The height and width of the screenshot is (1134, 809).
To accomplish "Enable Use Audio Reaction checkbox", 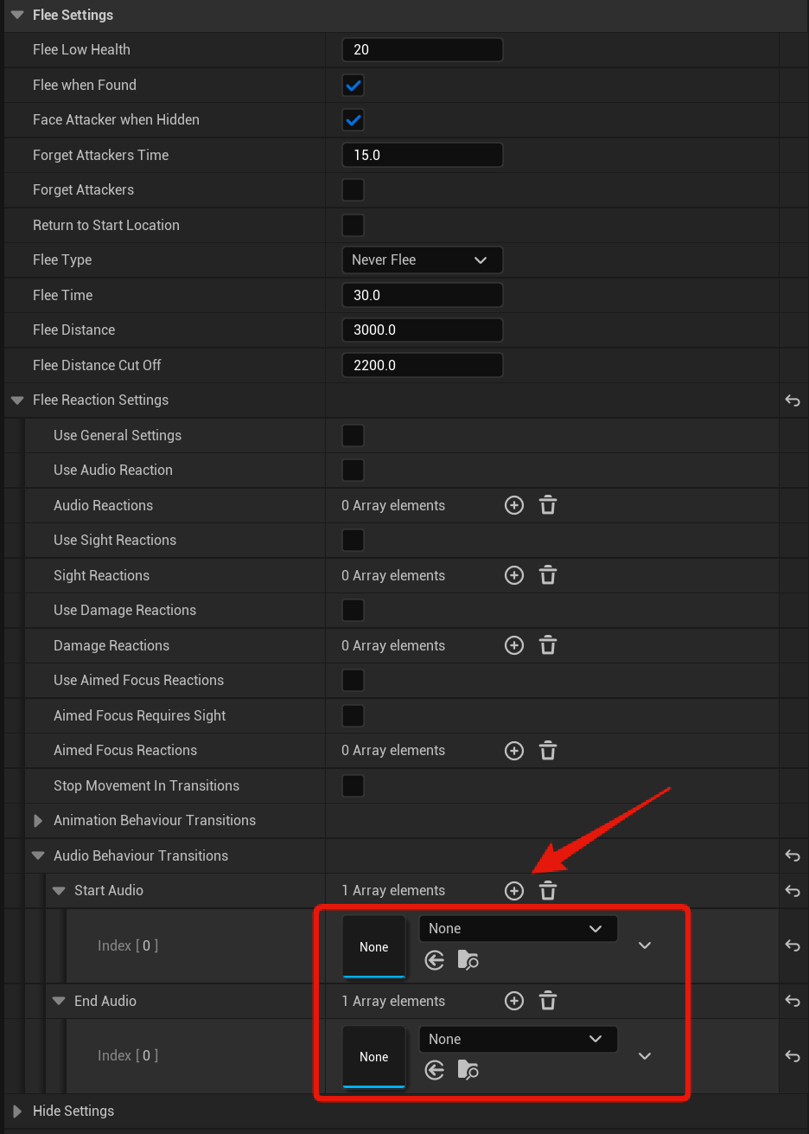I will click(353, 470).
